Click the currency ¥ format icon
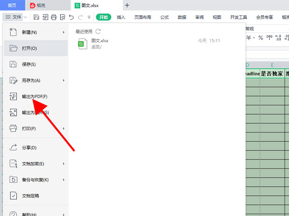 [x=249, y=38]
